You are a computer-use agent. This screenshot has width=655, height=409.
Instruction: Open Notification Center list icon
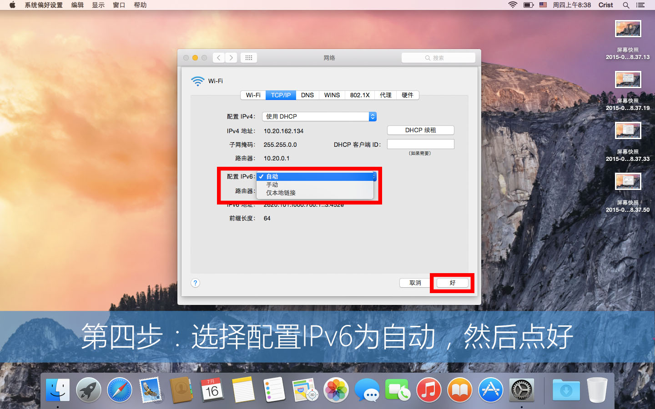640,5
